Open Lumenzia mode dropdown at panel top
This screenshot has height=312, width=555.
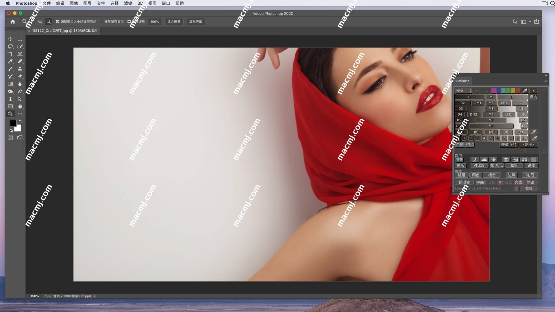coord(464,91)
